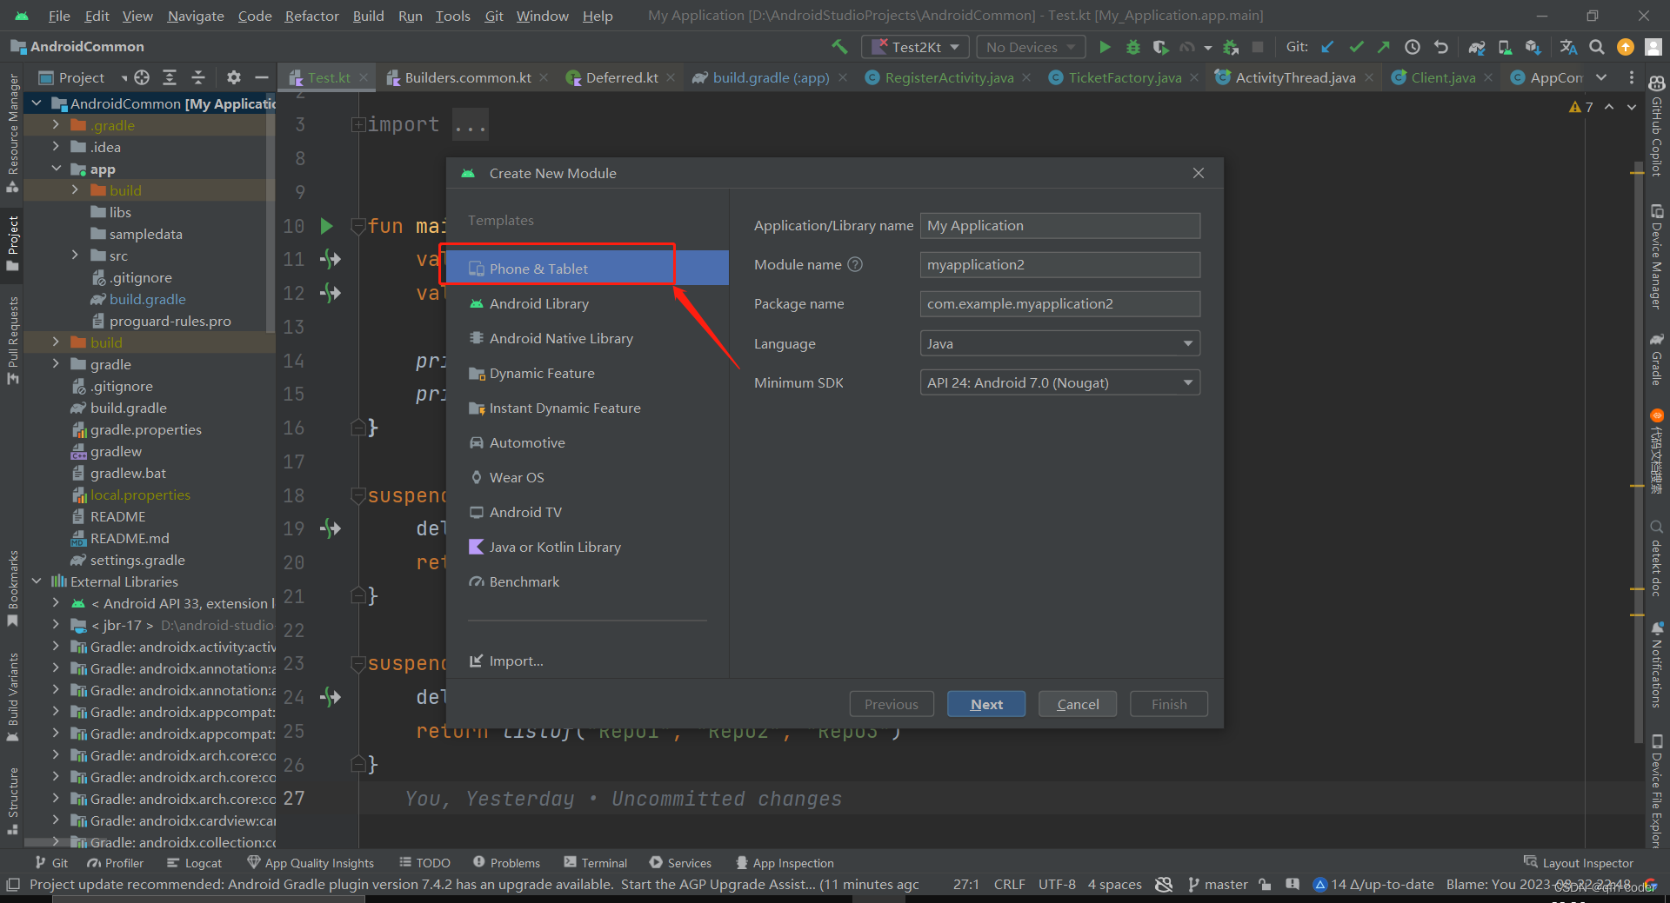The width and height of the screenshot is (1670, 903).
Task: Open Device Manager toolbar icon
Action: (x=1505, y=47)
